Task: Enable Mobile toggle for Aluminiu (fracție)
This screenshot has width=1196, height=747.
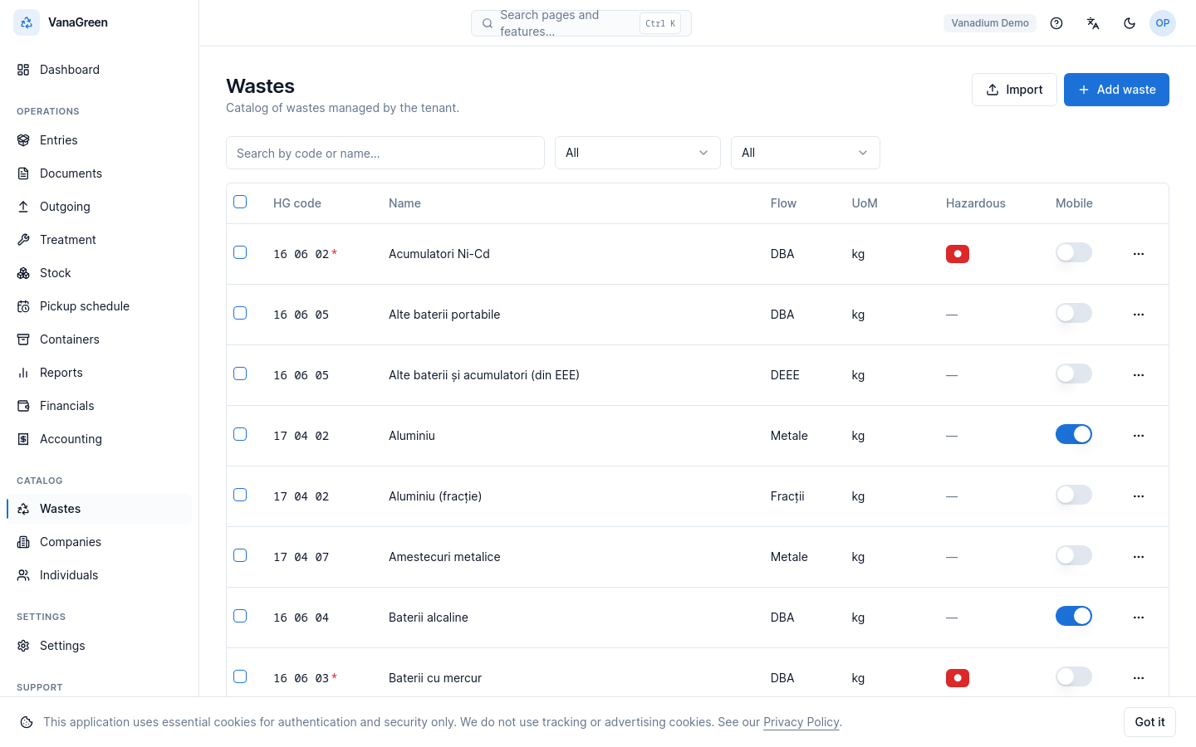Action: click(1074, 495)
